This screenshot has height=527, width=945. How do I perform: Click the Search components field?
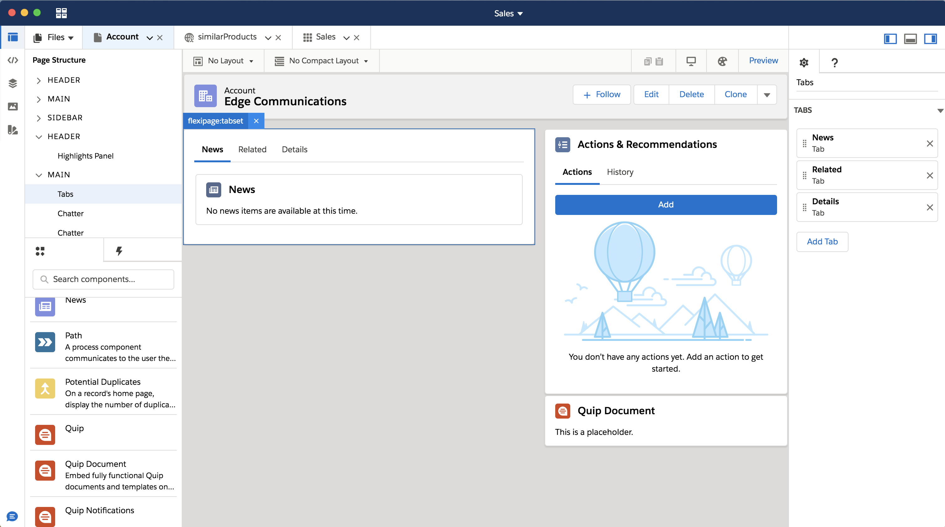pos(103,279)
